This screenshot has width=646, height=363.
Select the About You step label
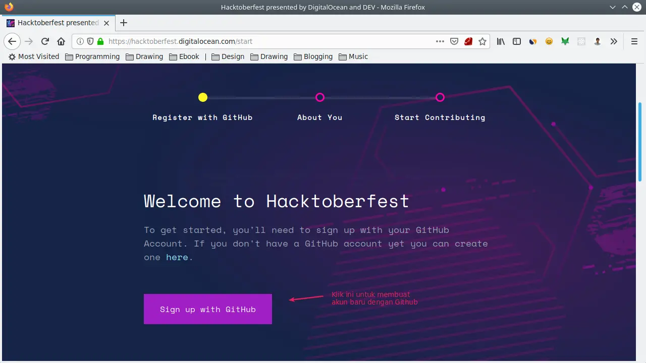(320, 117)
